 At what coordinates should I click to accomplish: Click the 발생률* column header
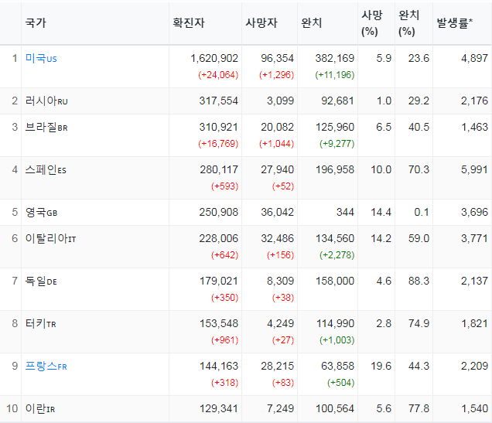[454, 22]
